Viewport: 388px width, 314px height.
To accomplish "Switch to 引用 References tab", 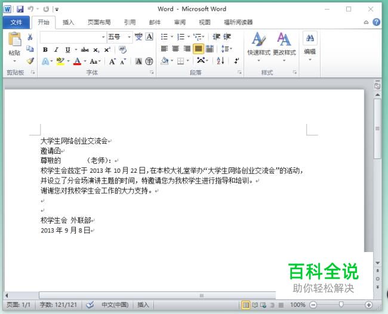I will (x=130, y=23).
